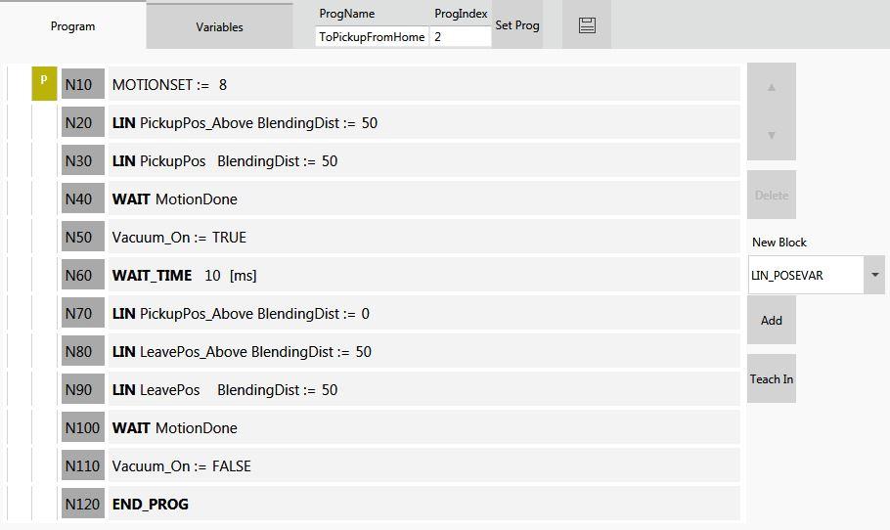
Task: Switch to the Program tab
Action: [73, 26]
